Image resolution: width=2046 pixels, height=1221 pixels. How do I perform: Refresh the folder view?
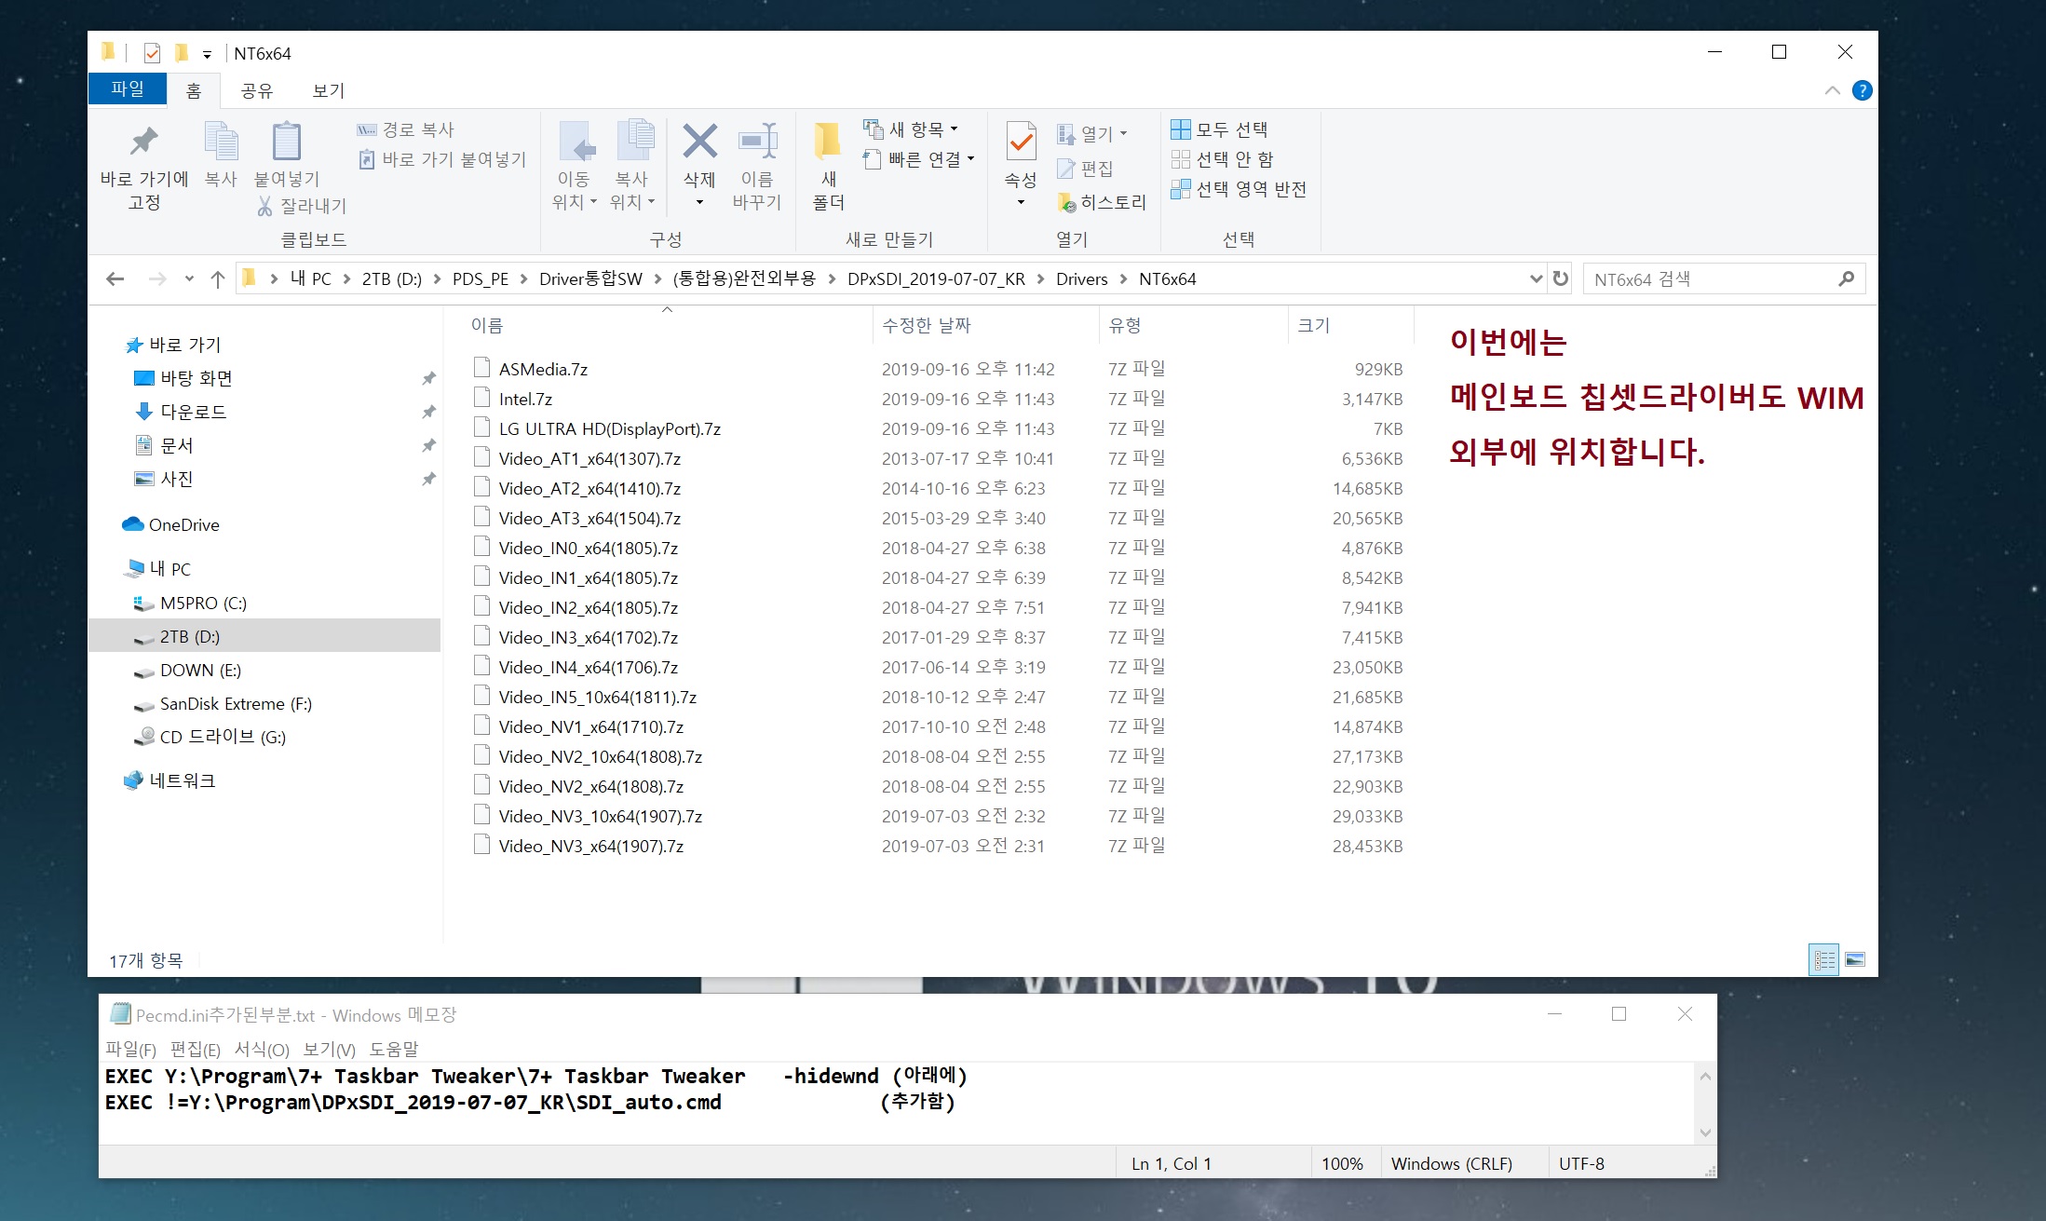pyautogui.click(x=1561, y=278)
